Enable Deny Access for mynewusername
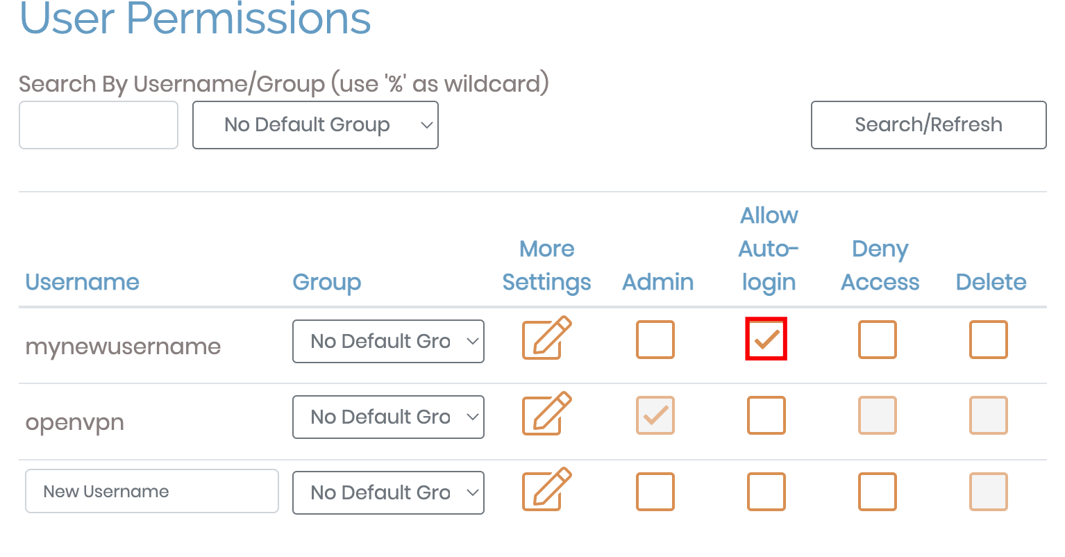The width and height of the screenshot is (1065, 557). 877,340
